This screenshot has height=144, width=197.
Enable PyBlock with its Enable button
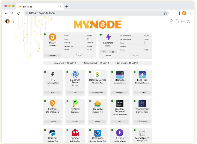75,122
